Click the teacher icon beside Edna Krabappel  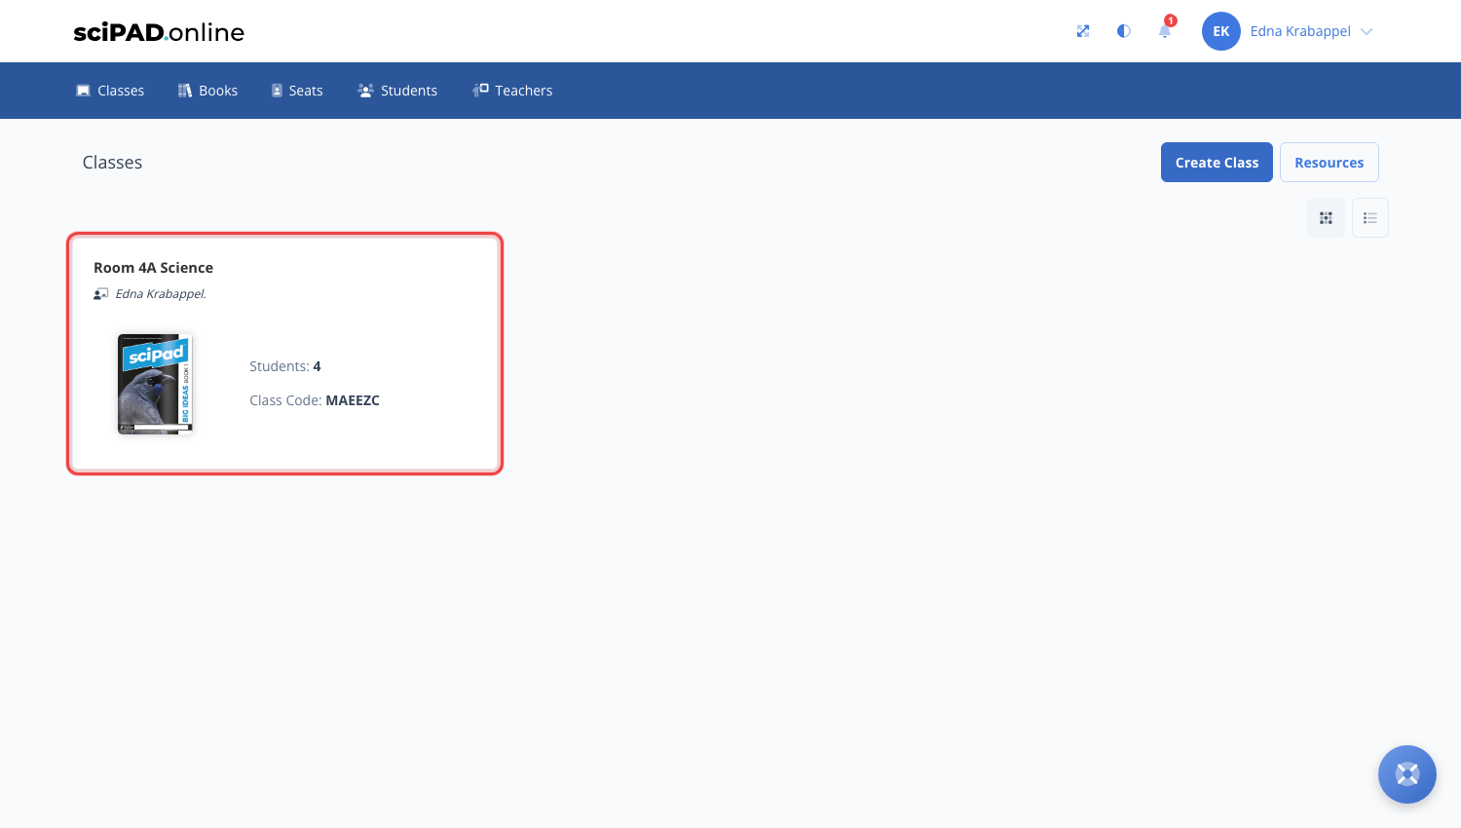click(x=100, y=294)
